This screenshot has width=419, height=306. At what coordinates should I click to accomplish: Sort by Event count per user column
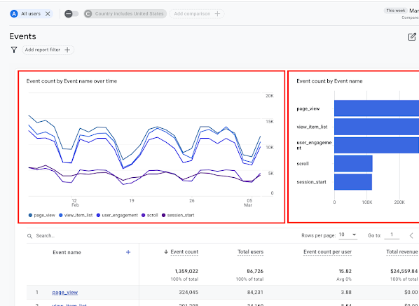point(327,252)
